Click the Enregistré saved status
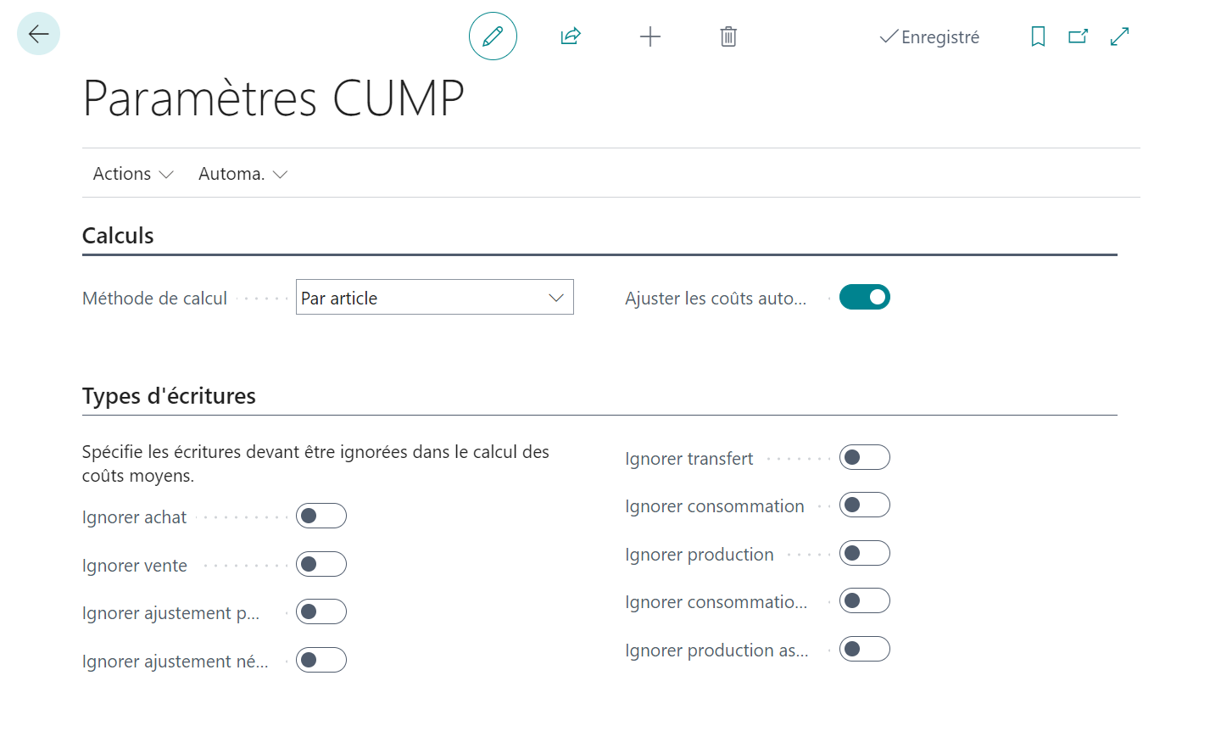Viewport: 1221px width, 737px height. coord(929,37)
